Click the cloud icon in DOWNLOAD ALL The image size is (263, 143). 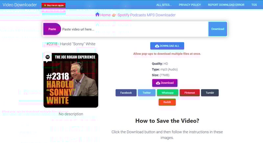coord(157,46)
